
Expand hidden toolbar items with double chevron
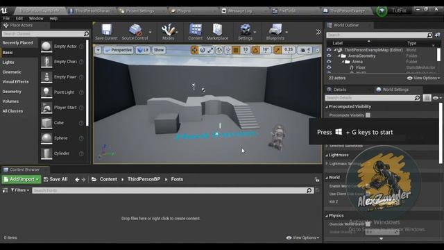pyautogui.click(x=318, y=32)
